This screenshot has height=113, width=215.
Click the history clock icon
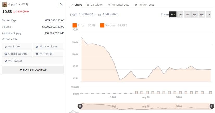coord(109,5)
